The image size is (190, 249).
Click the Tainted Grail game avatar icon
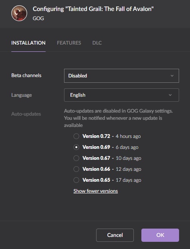[x=19, y=13]
